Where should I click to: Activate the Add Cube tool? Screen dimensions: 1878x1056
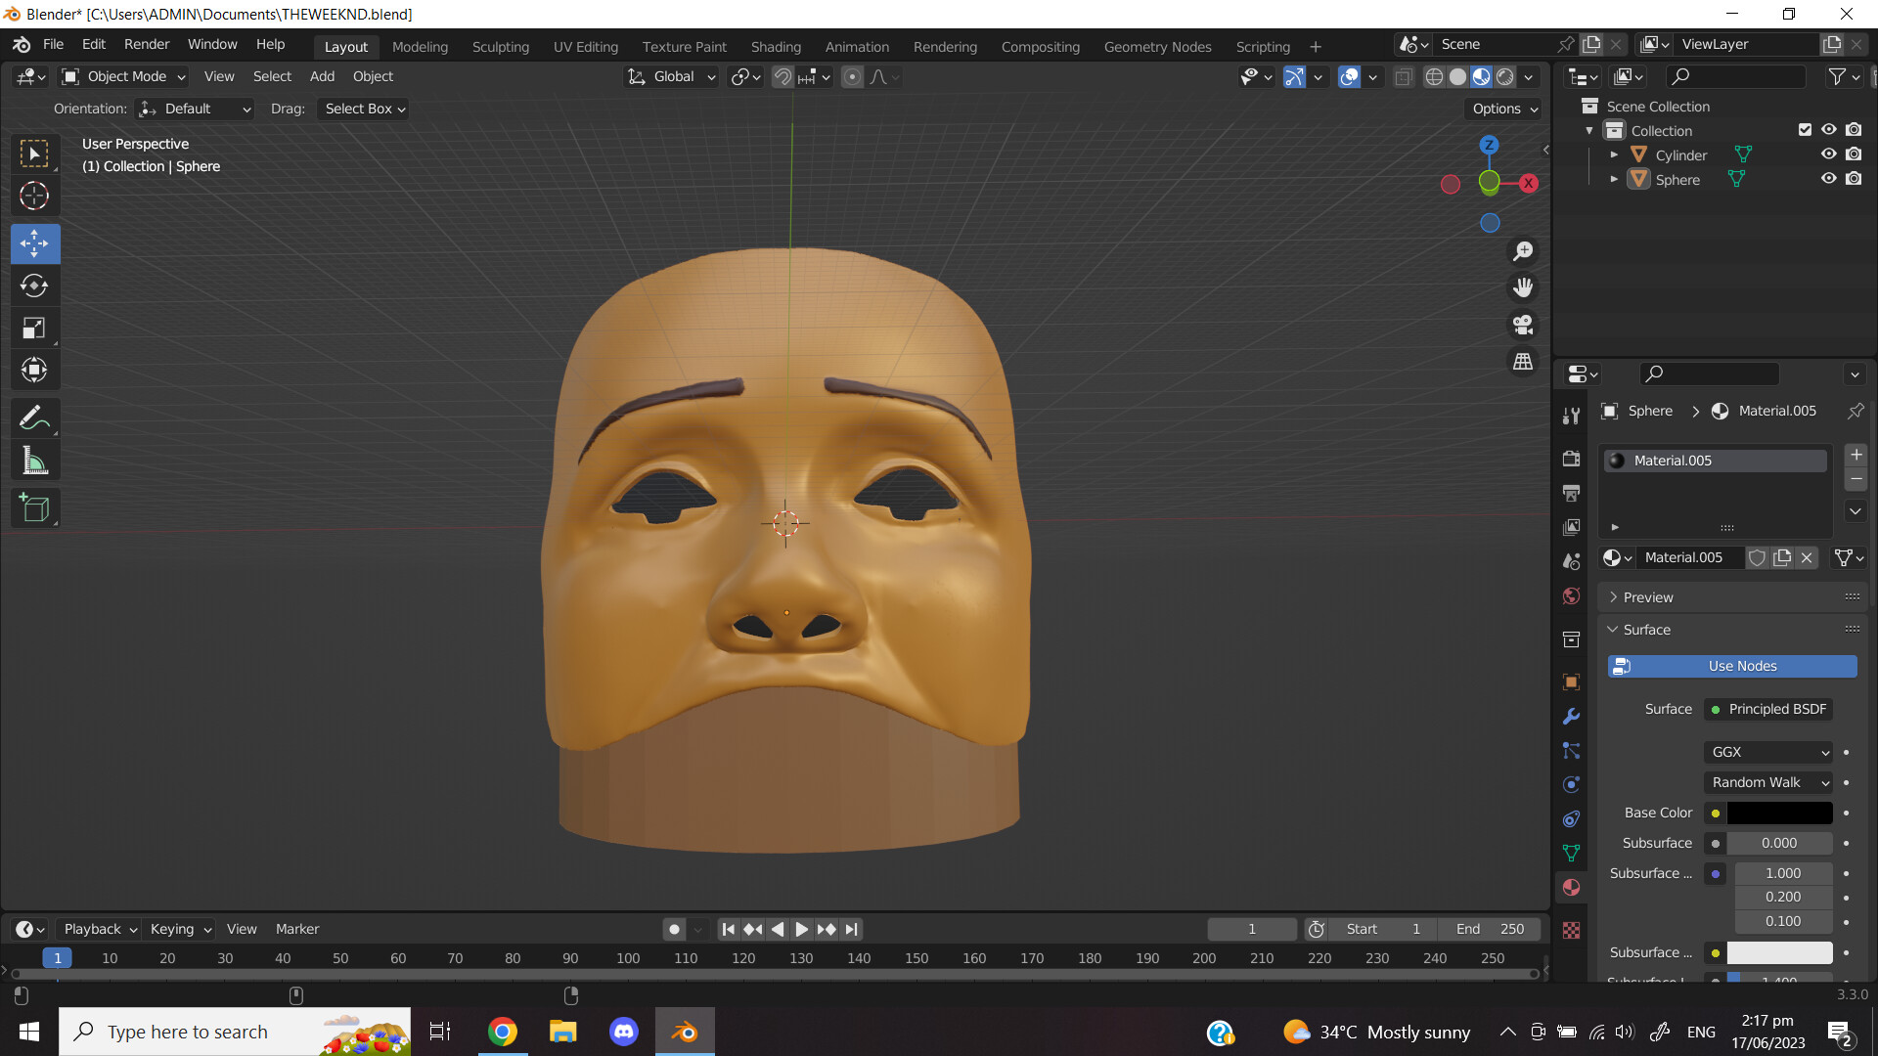(x=34, y=507)
